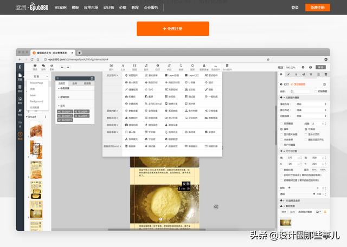This screenshot has height=247, width=347.
Task: Enable the 用户可编辑 checkbox
Action: point(282,145)
